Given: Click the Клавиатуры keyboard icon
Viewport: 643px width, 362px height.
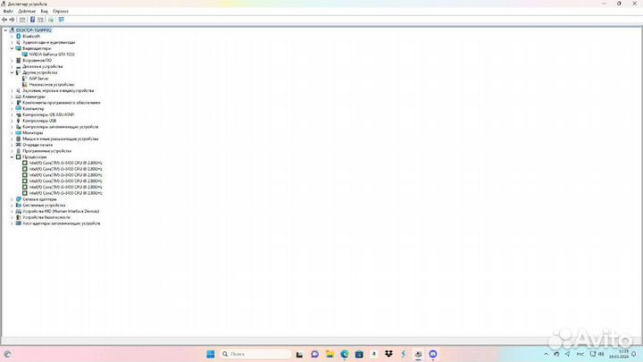Looking at the screenshot, I should coord(19,97).
